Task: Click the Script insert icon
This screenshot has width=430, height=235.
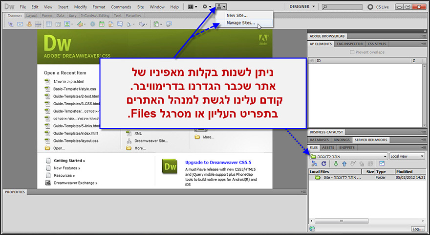Action: point(142,24)
